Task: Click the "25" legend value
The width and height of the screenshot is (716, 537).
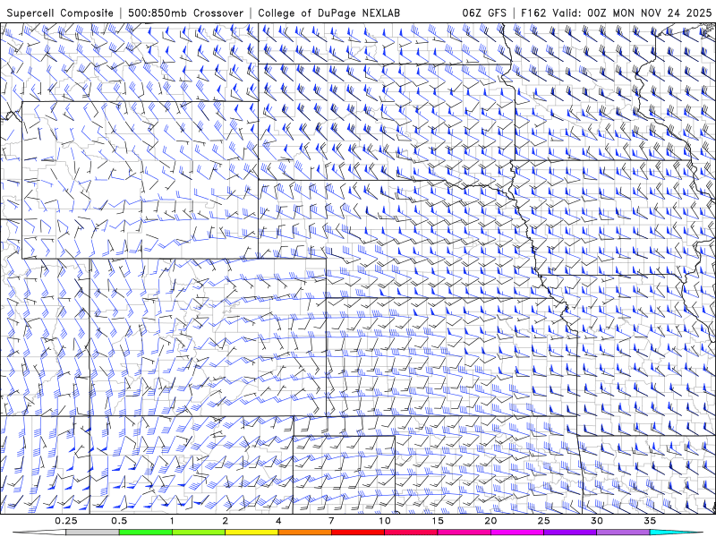Action: [x=543, y=521]
